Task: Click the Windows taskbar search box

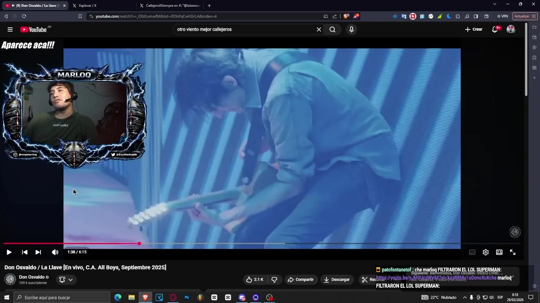Action: coord(62,298)
